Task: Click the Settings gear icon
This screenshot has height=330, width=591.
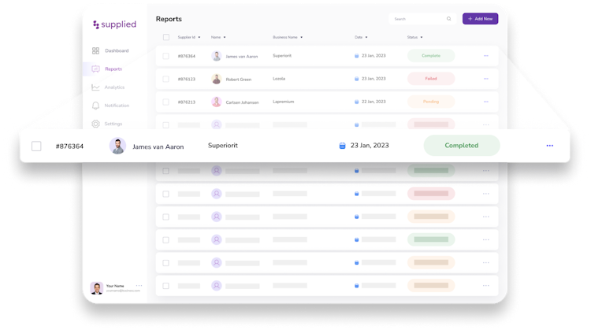Action: pos(95,124)
